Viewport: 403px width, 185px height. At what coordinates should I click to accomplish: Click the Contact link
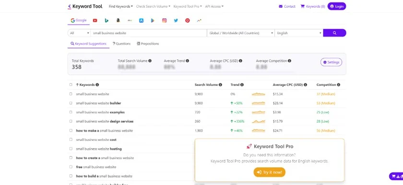pos(287,6)
